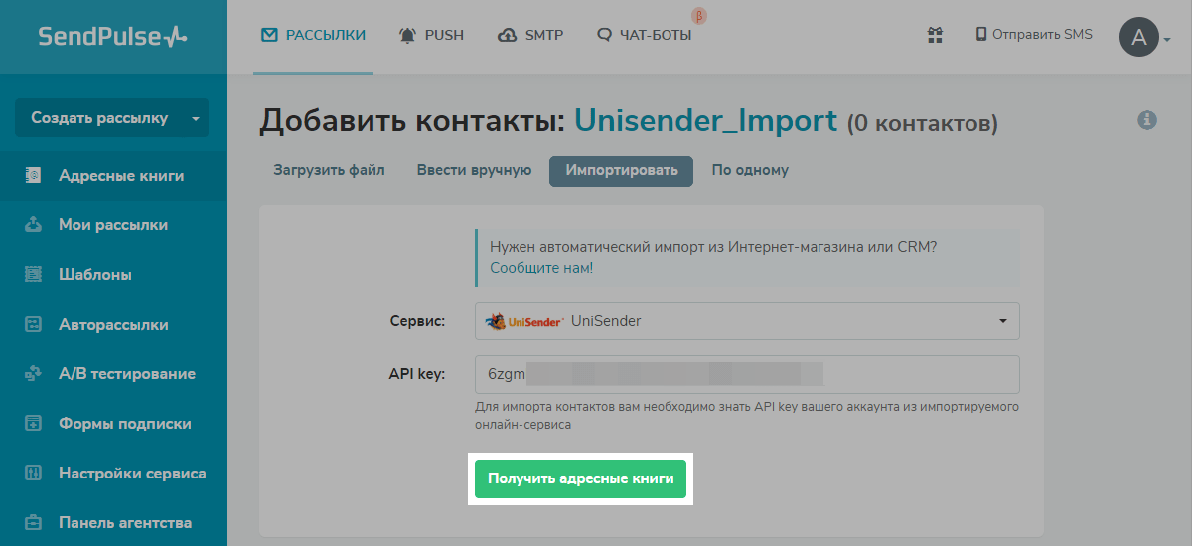This screenshot has height=546, width=1192.
Task: Click the Agency panel sidebar icon
Action: pos(33,523)
